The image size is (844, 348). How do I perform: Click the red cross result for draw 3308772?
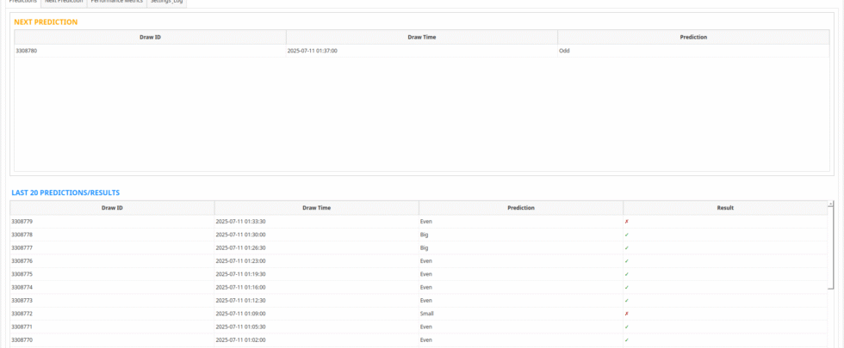(626, 314)
